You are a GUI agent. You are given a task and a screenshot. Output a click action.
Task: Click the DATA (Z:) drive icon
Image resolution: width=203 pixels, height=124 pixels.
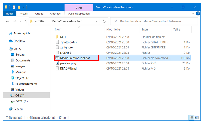tap(13, 102)
